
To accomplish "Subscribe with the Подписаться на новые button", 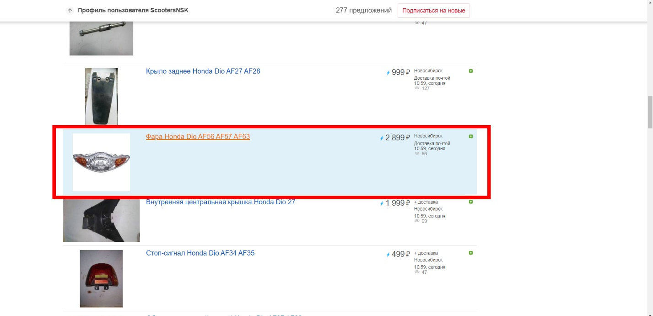I will (433, 11).
